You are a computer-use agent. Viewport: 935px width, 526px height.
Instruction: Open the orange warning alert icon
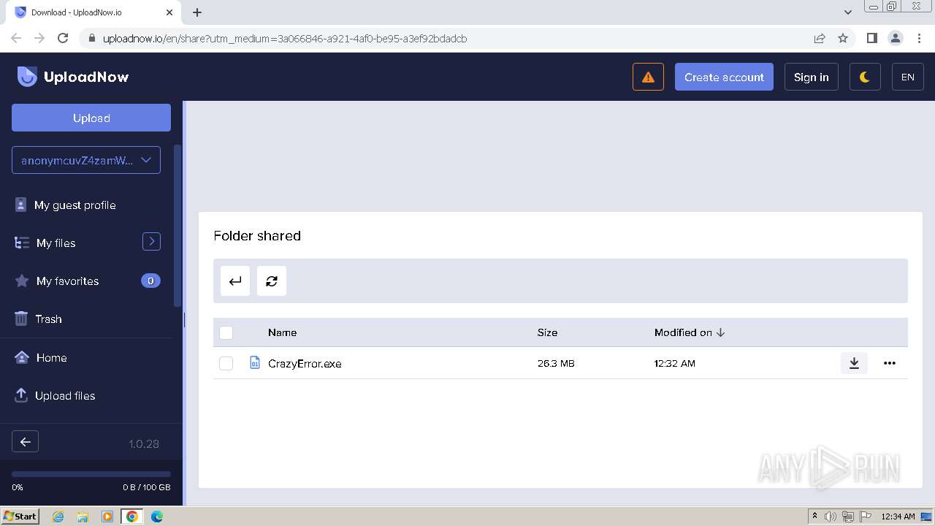coord(648,77)
